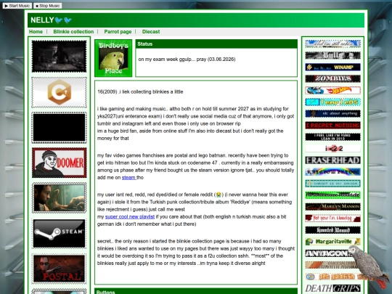Open the Diecast page
This screenshot has height=294, width=392.
151,31
